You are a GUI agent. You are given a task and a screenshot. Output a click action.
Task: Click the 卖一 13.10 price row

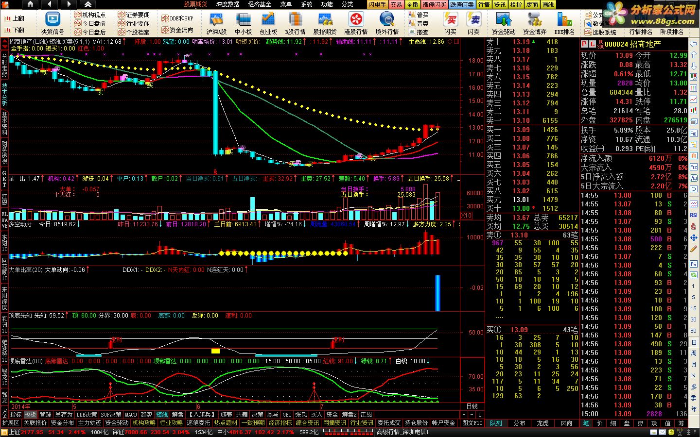coord(532,120)
